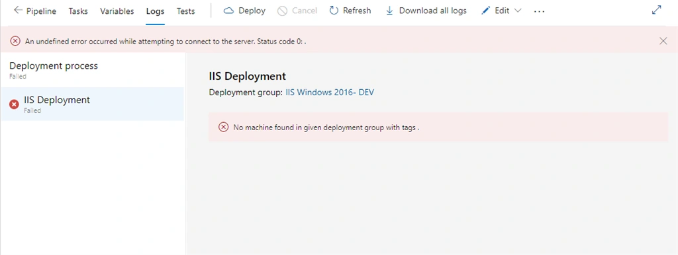Screen dimensions: 678x255
Task: Expand the Edit dropdown chevron
Action: tap(518, 11)
